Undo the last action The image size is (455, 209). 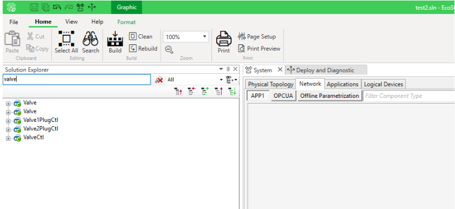pos(57,7)
